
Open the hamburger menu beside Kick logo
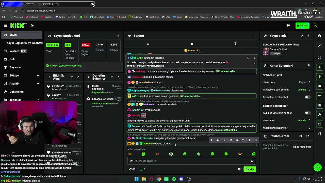5,26
